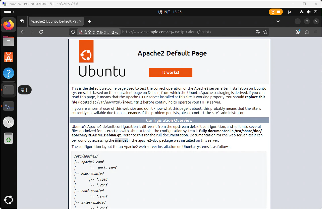The image size is (322, 209).
Task: Click the 安全ではありません security indicator
Action: (x=98, y=32)
